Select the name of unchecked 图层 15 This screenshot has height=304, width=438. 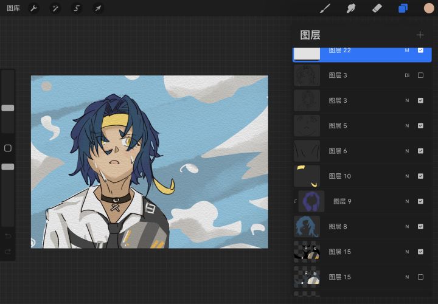339,277
